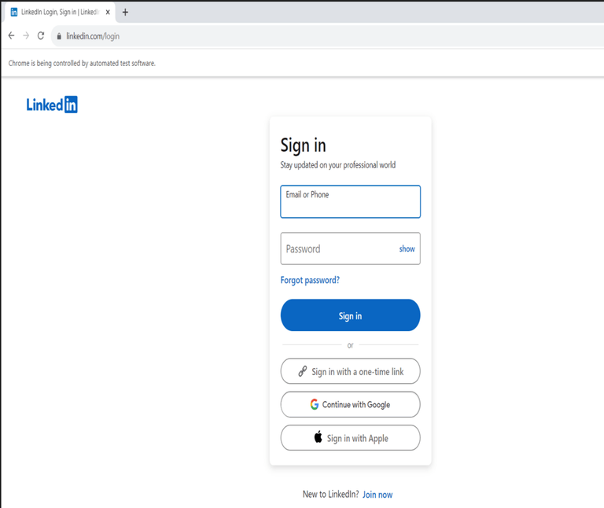The image size is (604, 508).
Task: Click 'Stay updated on your professional world' text
Action: (x=338, y=165)
